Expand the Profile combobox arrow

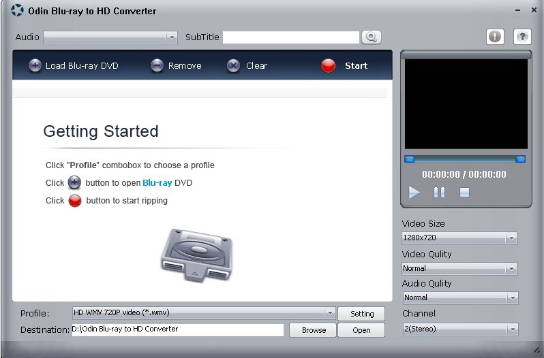point(329,313)
